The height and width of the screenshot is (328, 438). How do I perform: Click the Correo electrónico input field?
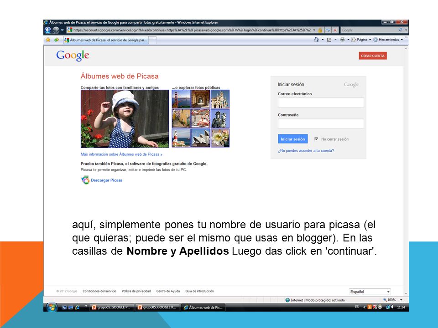(321, 102)
